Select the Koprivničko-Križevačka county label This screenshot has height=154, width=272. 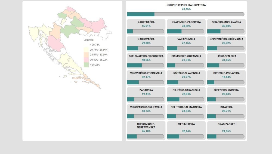pos(226,39)
